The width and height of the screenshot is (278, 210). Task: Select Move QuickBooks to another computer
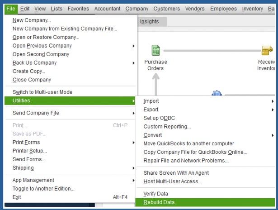tap(205, 143)
